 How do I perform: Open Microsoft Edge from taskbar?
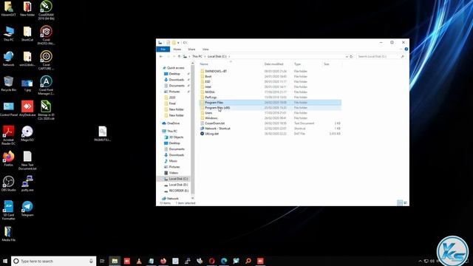point(224,261)
